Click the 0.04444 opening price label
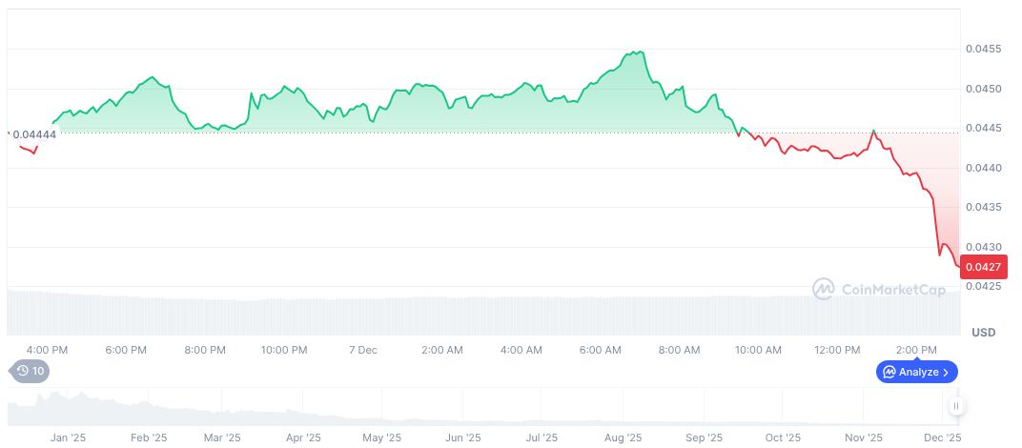The width and height of the screenshot is (1022, 448). [34, 134]
